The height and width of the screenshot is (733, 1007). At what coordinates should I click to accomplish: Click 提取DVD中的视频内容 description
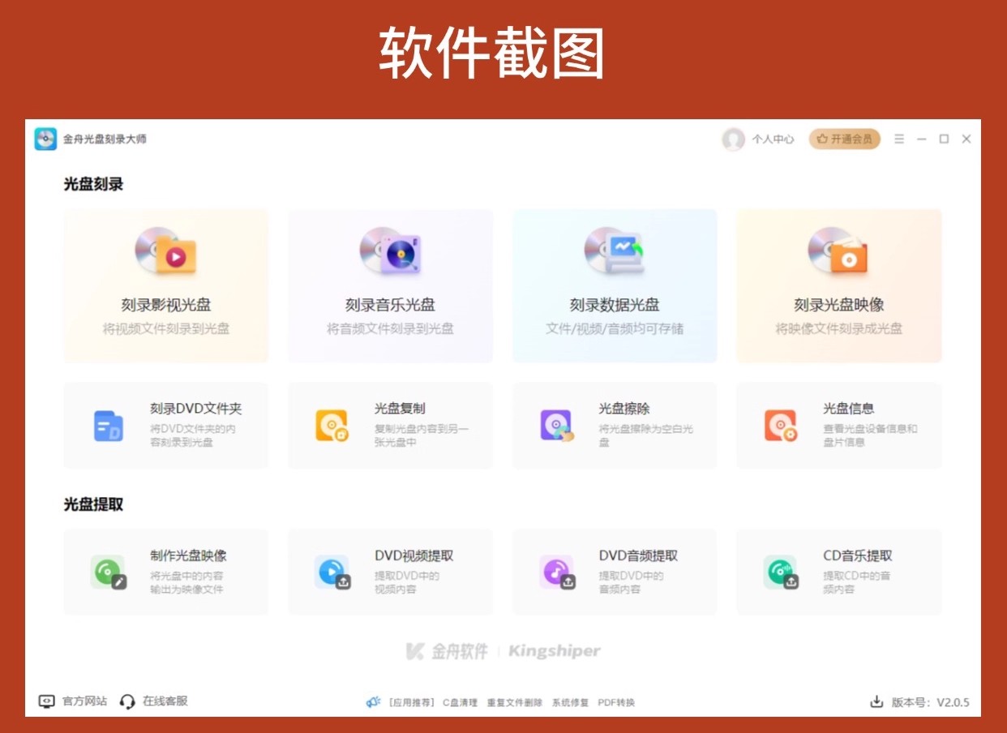coord(407,582)
